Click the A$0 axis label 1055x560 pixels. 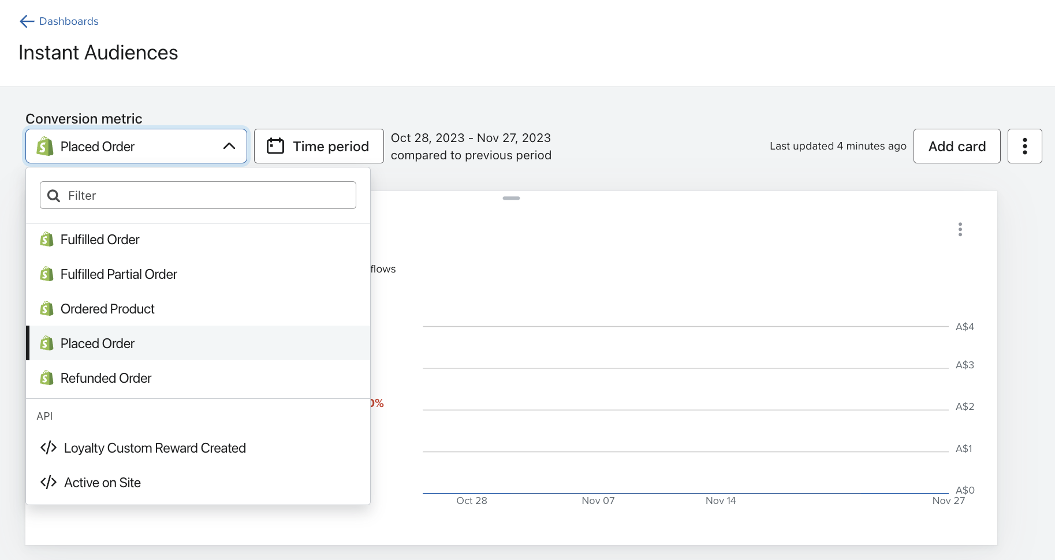[x=965, y=490]
